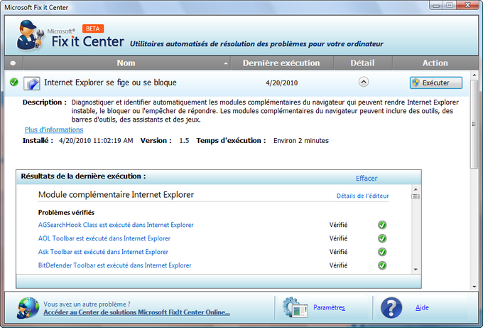Click installed date 4/20/2010 11:02:19 AM
This screenshot has width=483, height=328.
96,141
